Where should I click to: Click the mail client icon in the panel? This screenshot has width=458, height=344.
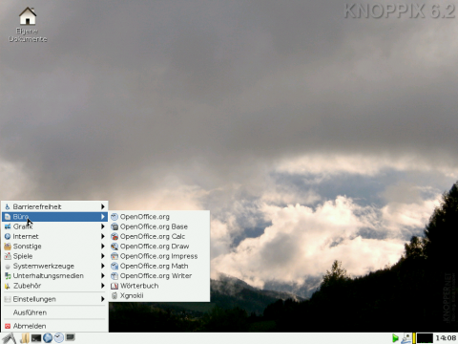click(59, 337)
